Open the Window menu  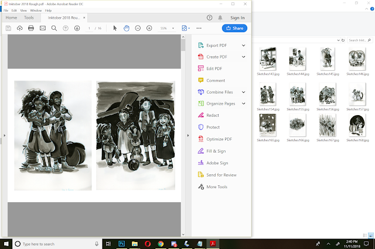36,11
